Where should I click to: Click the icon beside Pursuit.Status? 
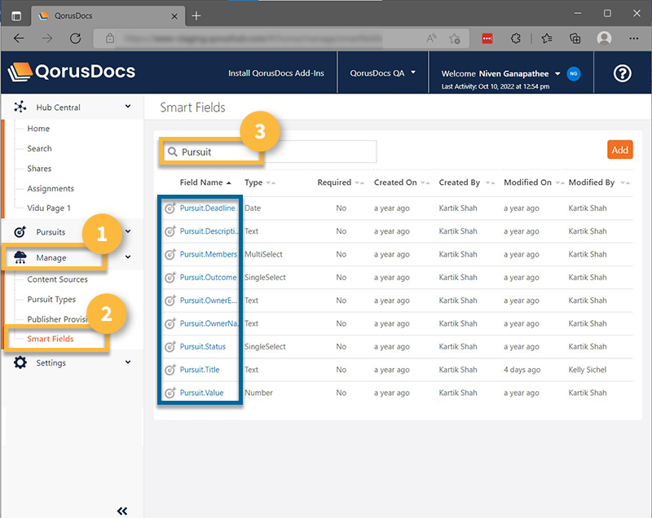(x=170, y=346)
